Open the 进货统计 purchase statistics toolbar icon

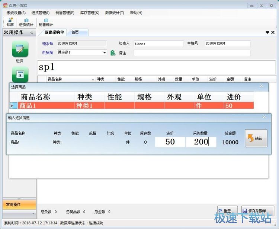(26, 22)
